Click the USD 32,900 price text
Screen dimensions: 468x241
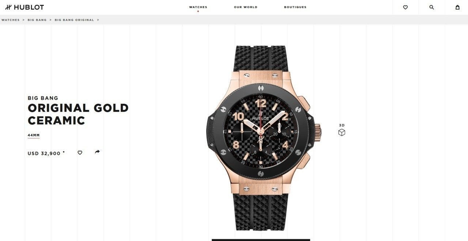[x=44, y=153]
